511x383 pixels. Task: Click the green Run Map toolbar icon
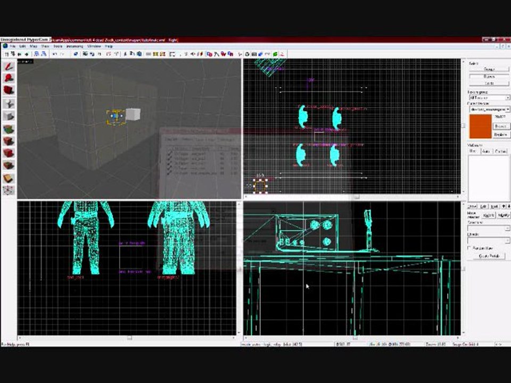pyautogui.click(x=275, y=54)
